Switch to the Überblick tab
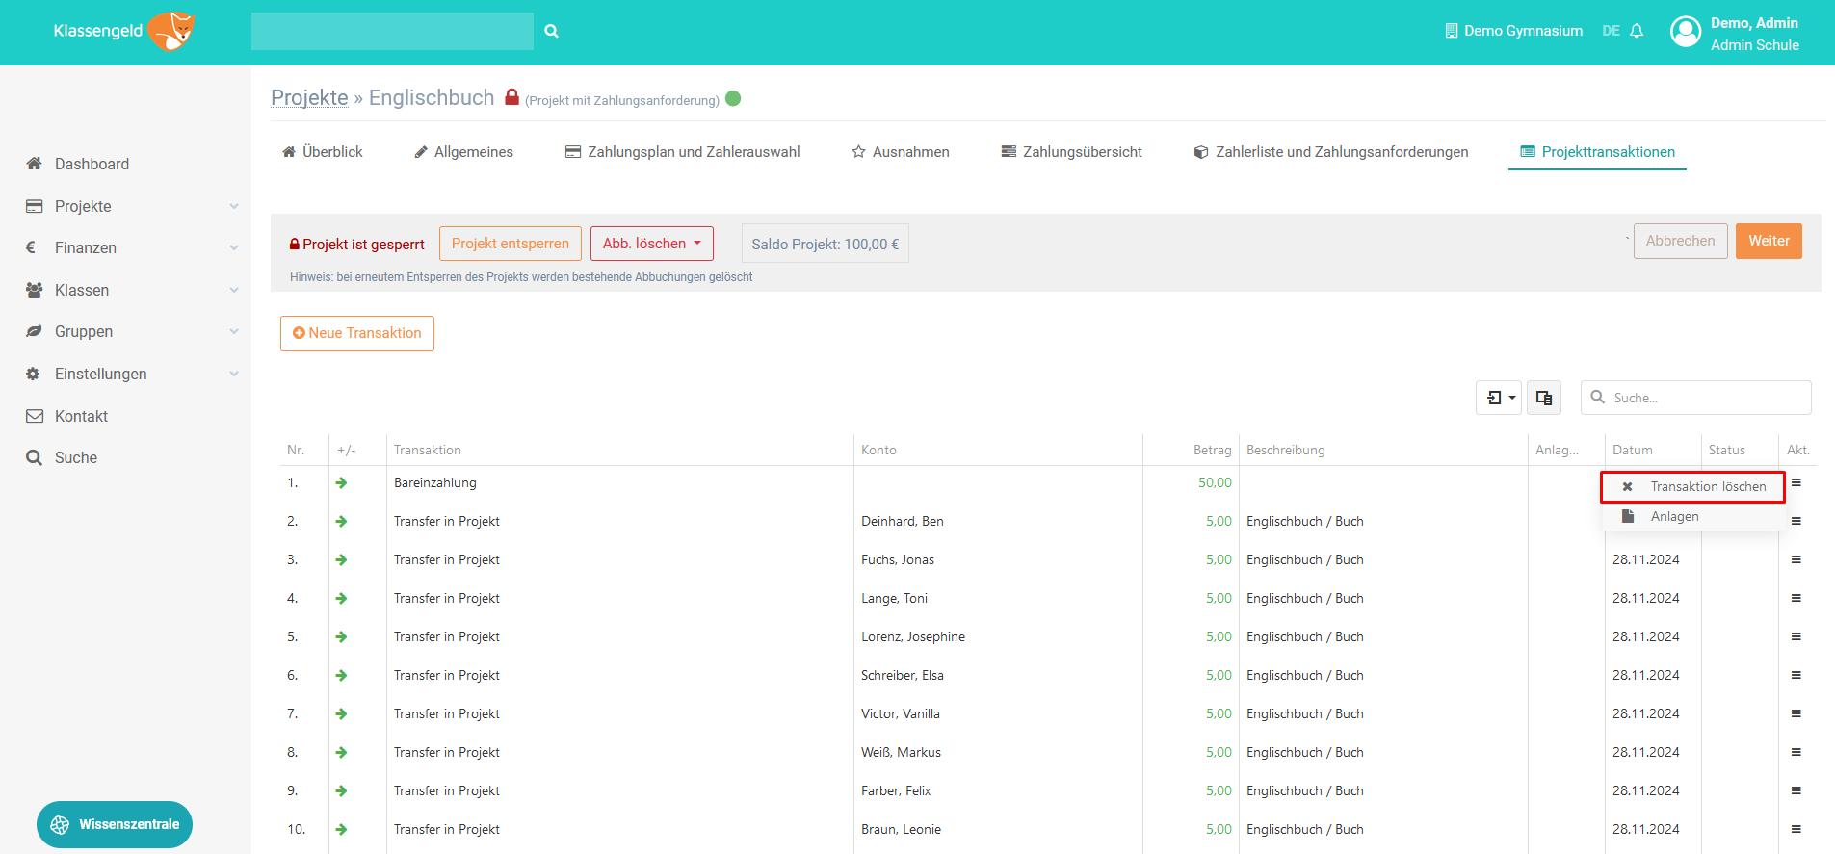Viewport: 1835px width, 854px height. click(323, 152)
